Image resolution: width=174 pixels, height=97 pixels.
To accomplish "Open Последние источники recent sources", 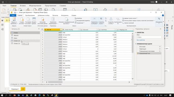I will [28, 19].
